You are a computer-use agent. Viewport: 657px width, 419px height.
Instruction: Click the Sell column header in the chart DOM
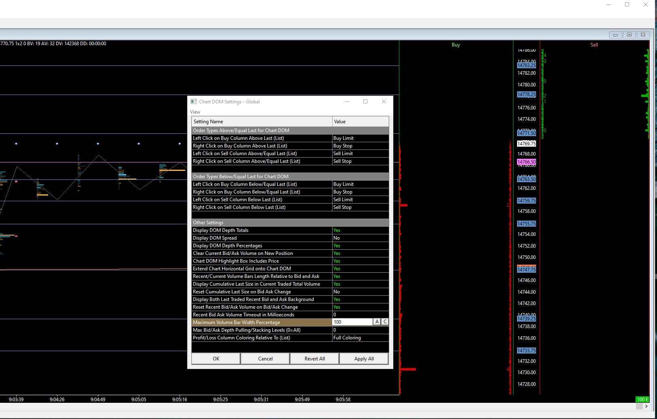[594, 45]
